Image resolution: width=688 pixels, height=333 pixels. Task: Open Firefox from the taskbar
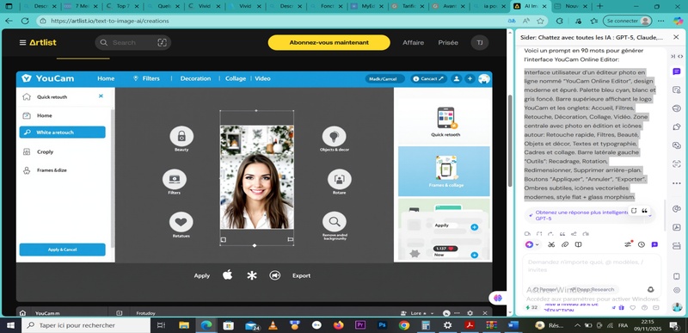click(338, 325)
